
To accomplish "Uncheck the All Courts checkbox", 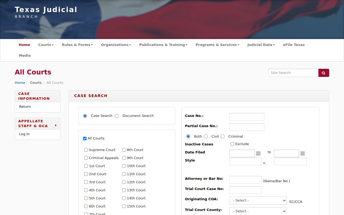I will [x=85, y=138].
